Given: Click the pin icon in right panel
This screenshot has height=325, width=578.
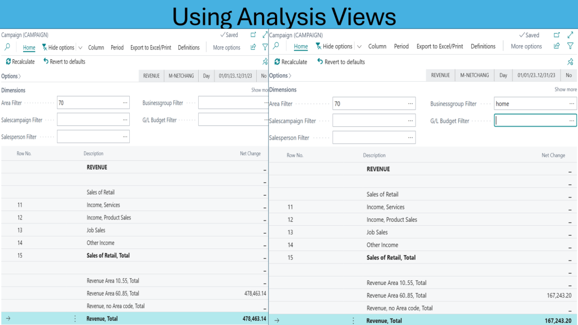Looking at the screenshot, I should (x=570, y=62).
